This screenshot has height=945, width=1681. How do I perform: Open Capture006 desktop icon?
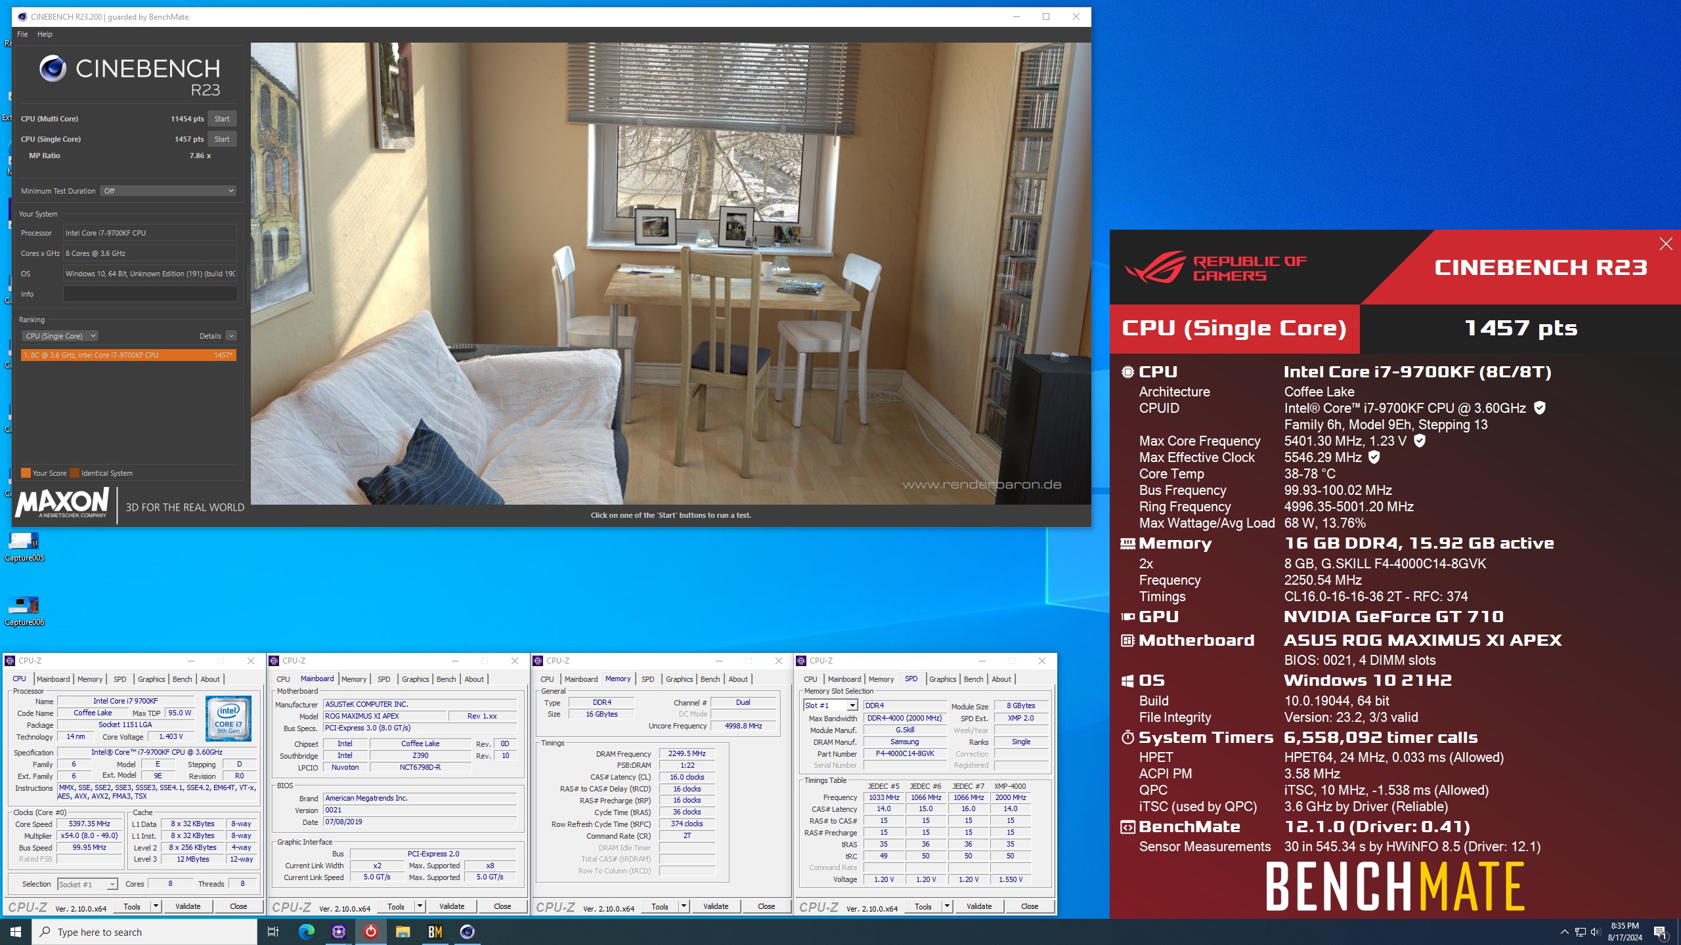pos(24,611)
